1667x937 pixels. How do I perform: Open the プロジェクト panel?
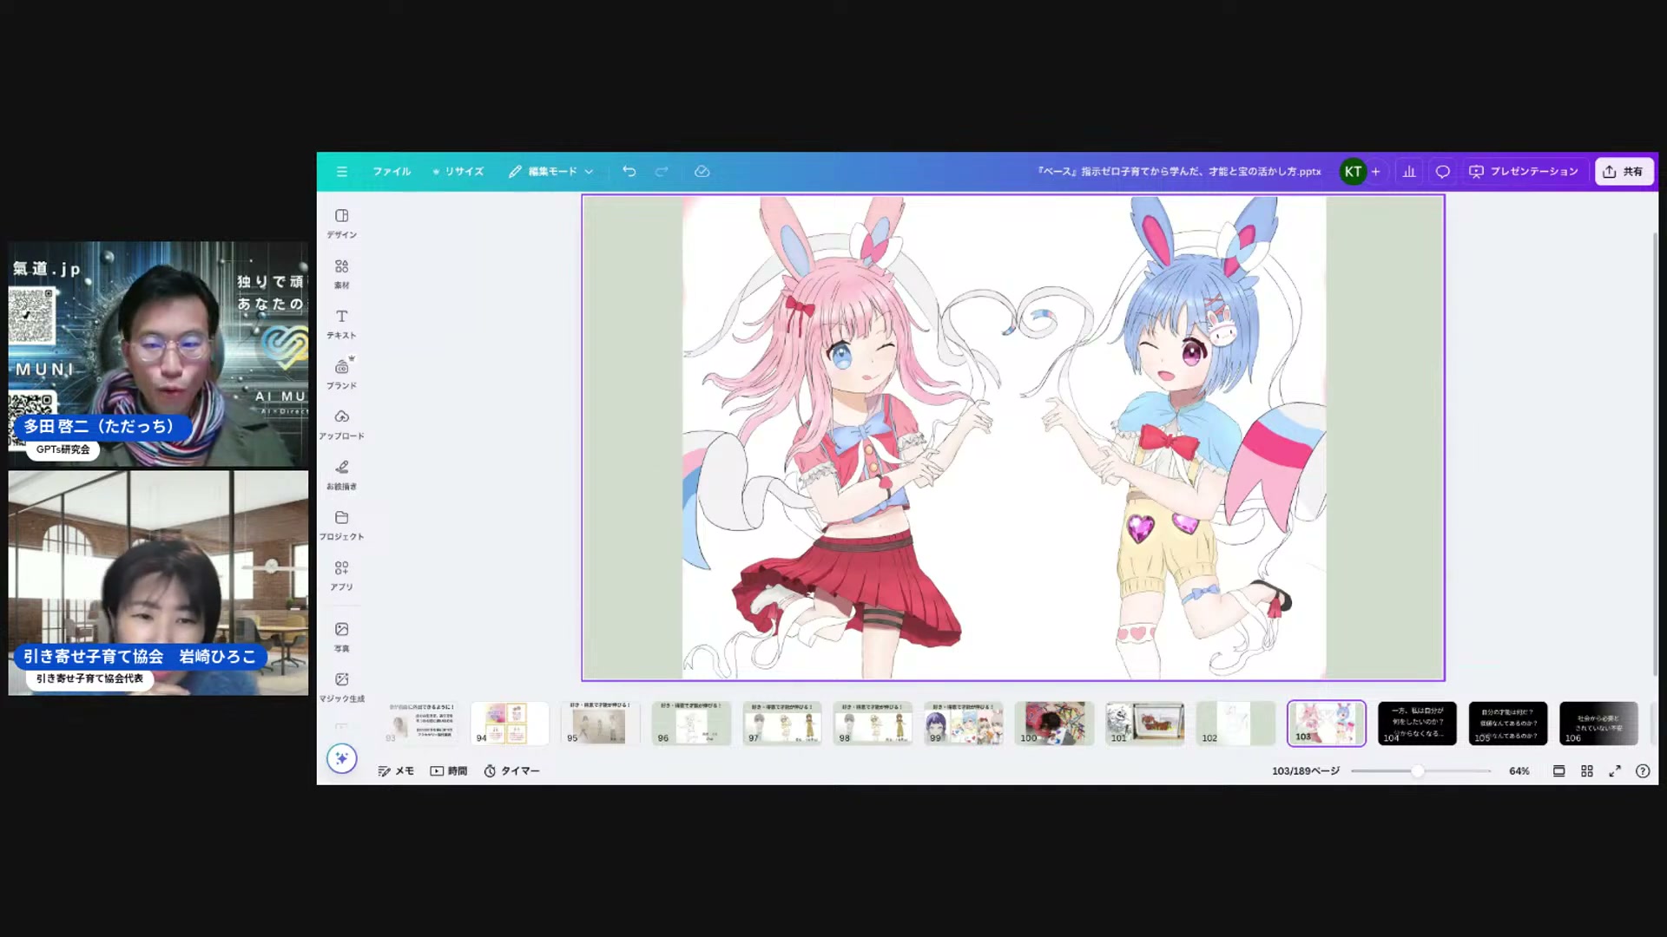(342, 525)
